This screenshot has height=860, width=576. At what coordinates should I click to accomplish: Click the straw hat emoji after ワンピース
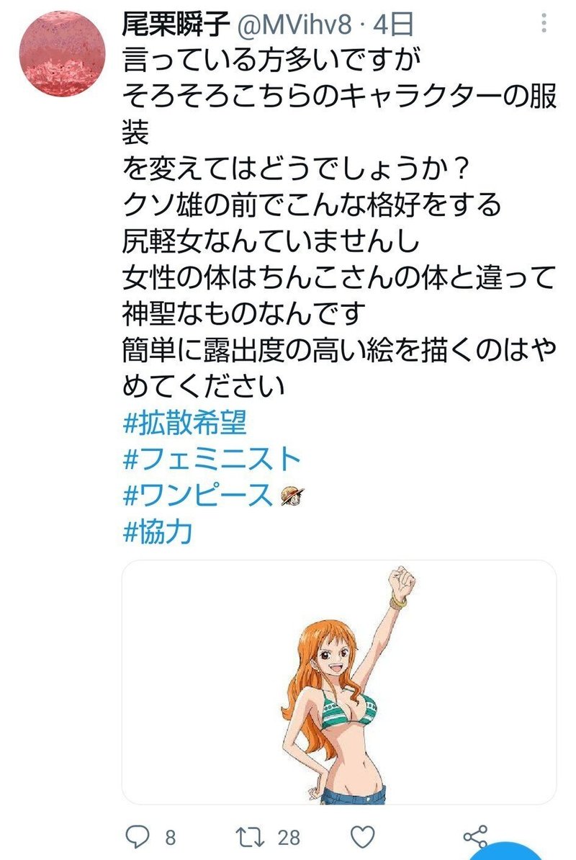pos(292,496)
